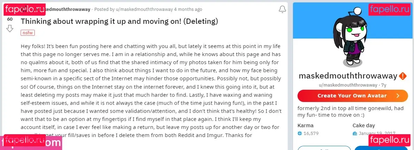Click the orange warning badge beside profile name
The height and width of the screenshot is (150, 414).
403,76
